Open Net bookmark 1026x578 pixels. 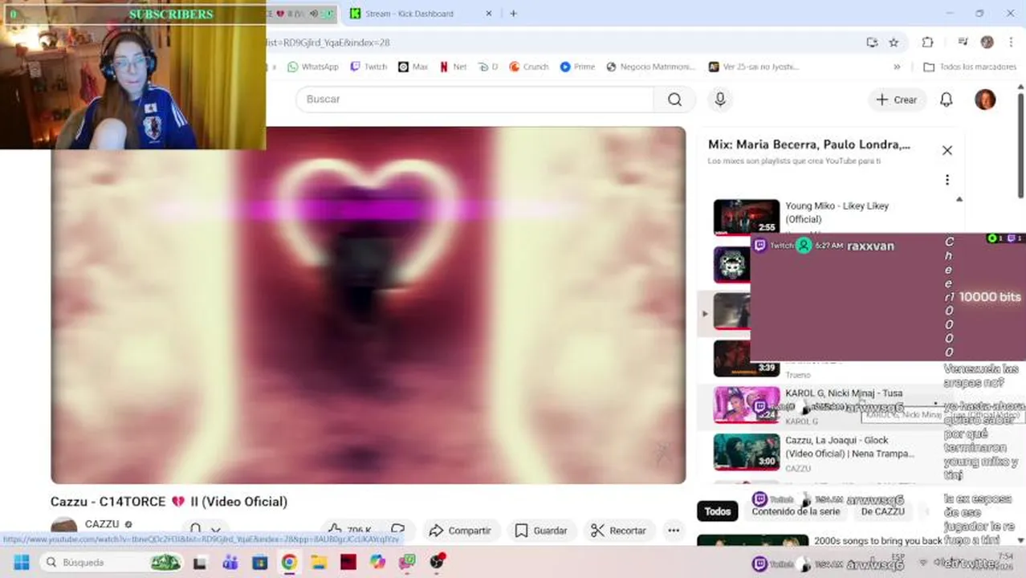pyautogui.click(x=453, y=67)
